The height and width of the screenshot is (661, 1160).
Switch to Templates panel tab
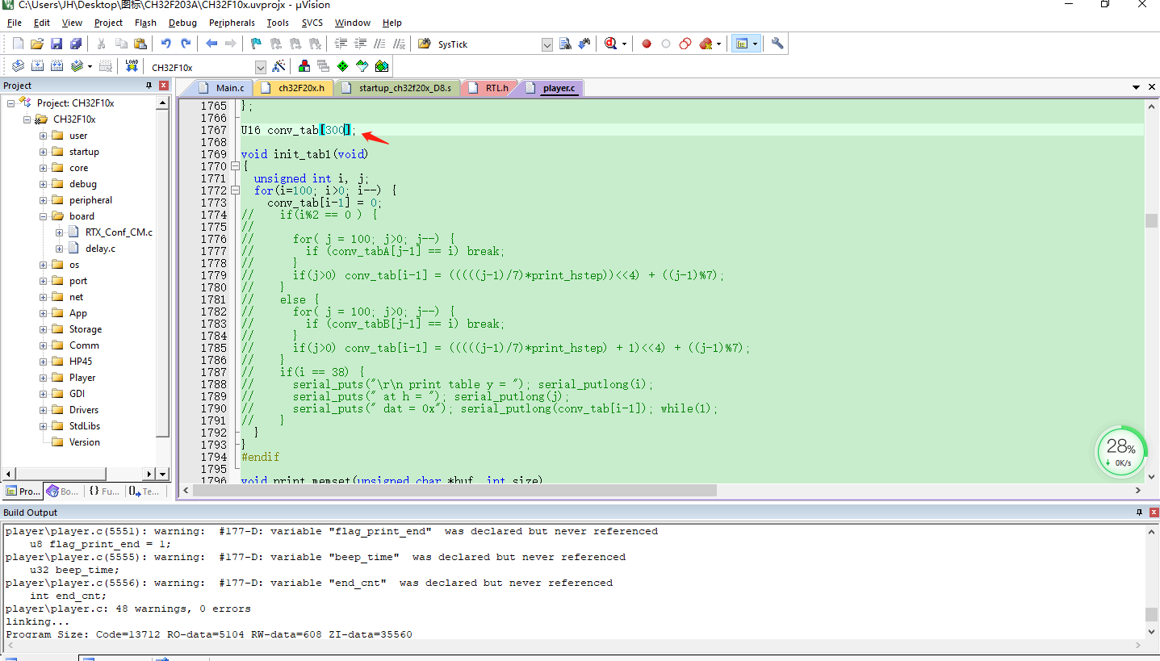(144, 491)
